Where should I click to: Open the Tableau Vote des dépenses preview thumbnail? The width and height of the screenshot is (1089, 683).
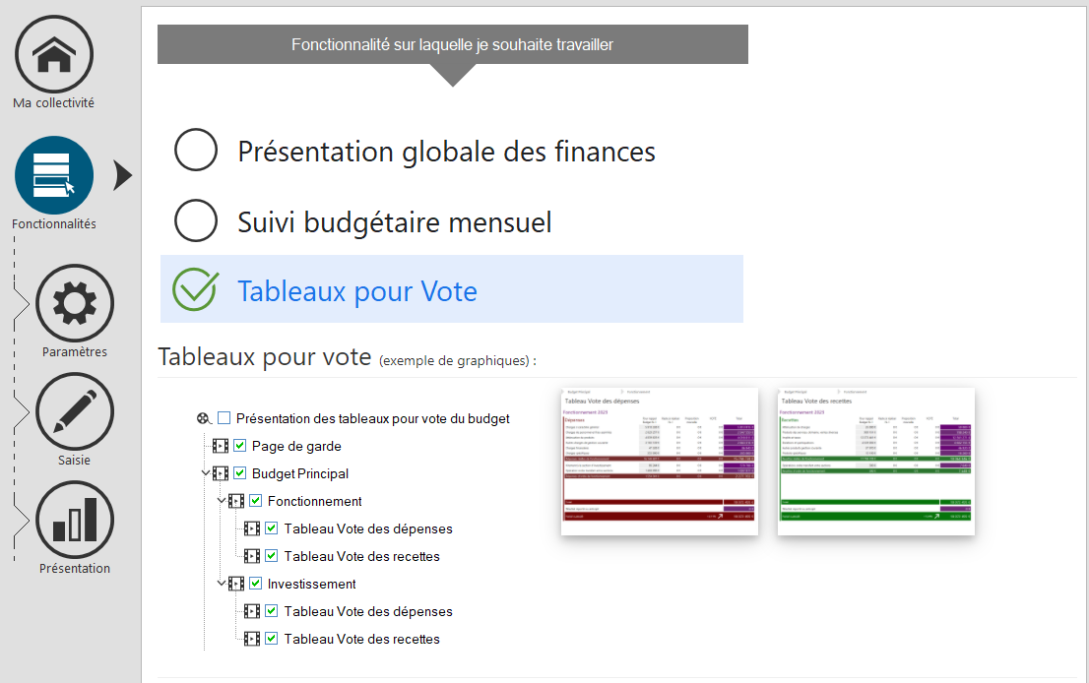[x=659, y=462]
